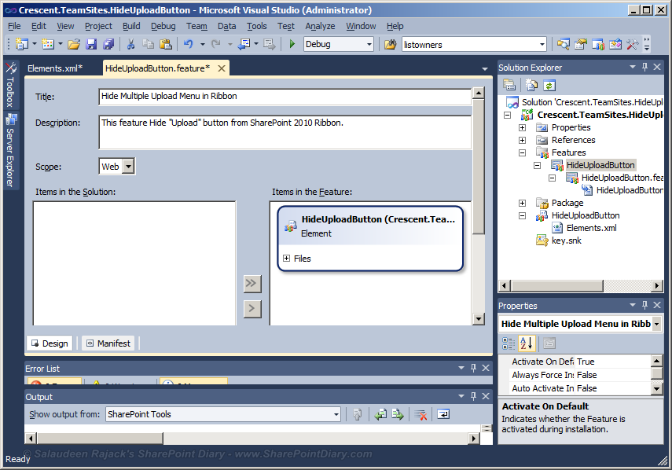Click in the Description text box
The image size is (672, 470).
pos(285,132)
